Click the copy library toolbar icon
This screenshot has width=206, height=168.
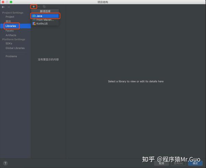pos(44,7)
